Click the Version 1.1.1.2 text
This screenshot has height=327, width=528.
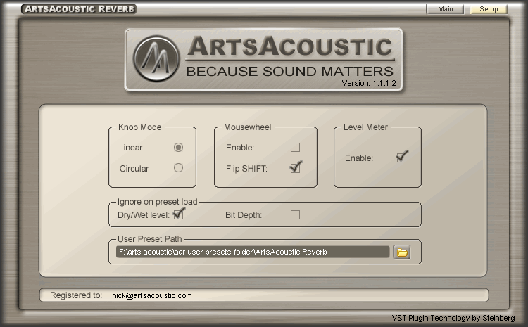(369, 83)
